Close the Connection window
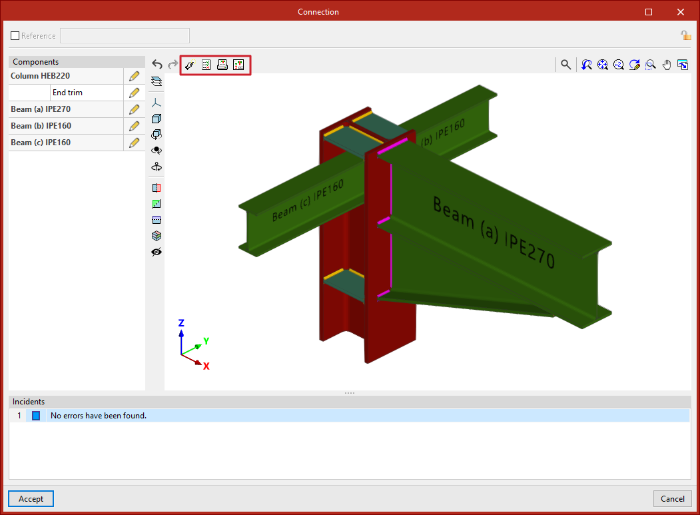 pos(681,12)
